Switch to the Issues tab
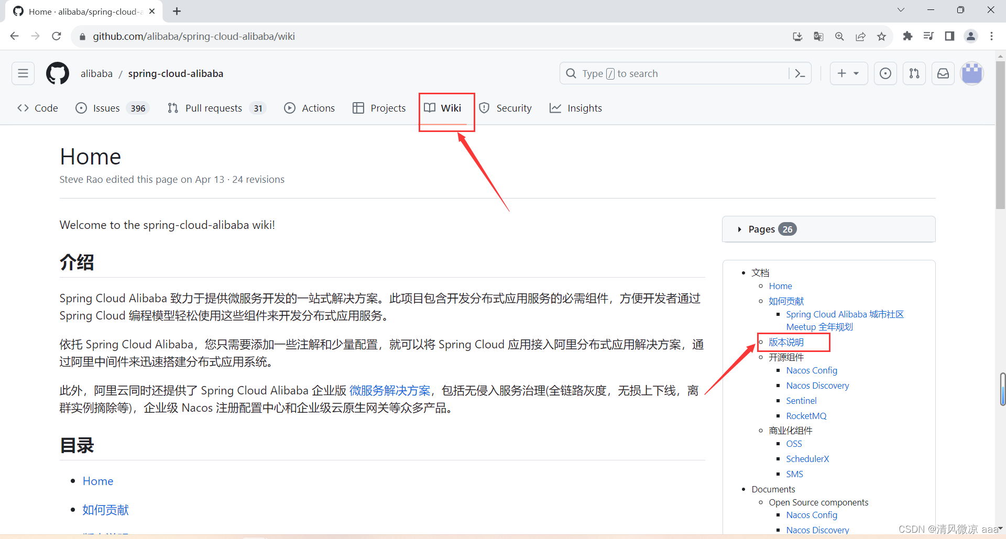Screen dimensions: 1006x539 tap(113, 108)
